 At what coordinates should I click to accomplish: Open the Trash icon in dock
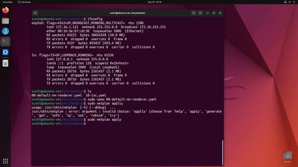[x=5, y=63]
